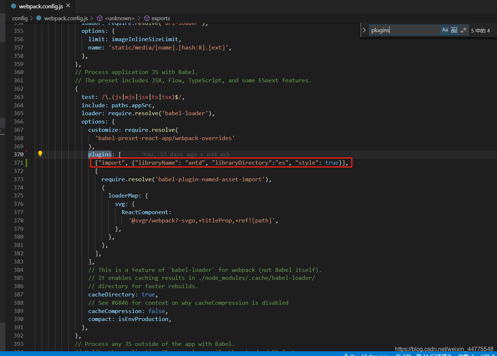Focus the find input containing plugins
This screenshot has width=497, height=356.
404,30
